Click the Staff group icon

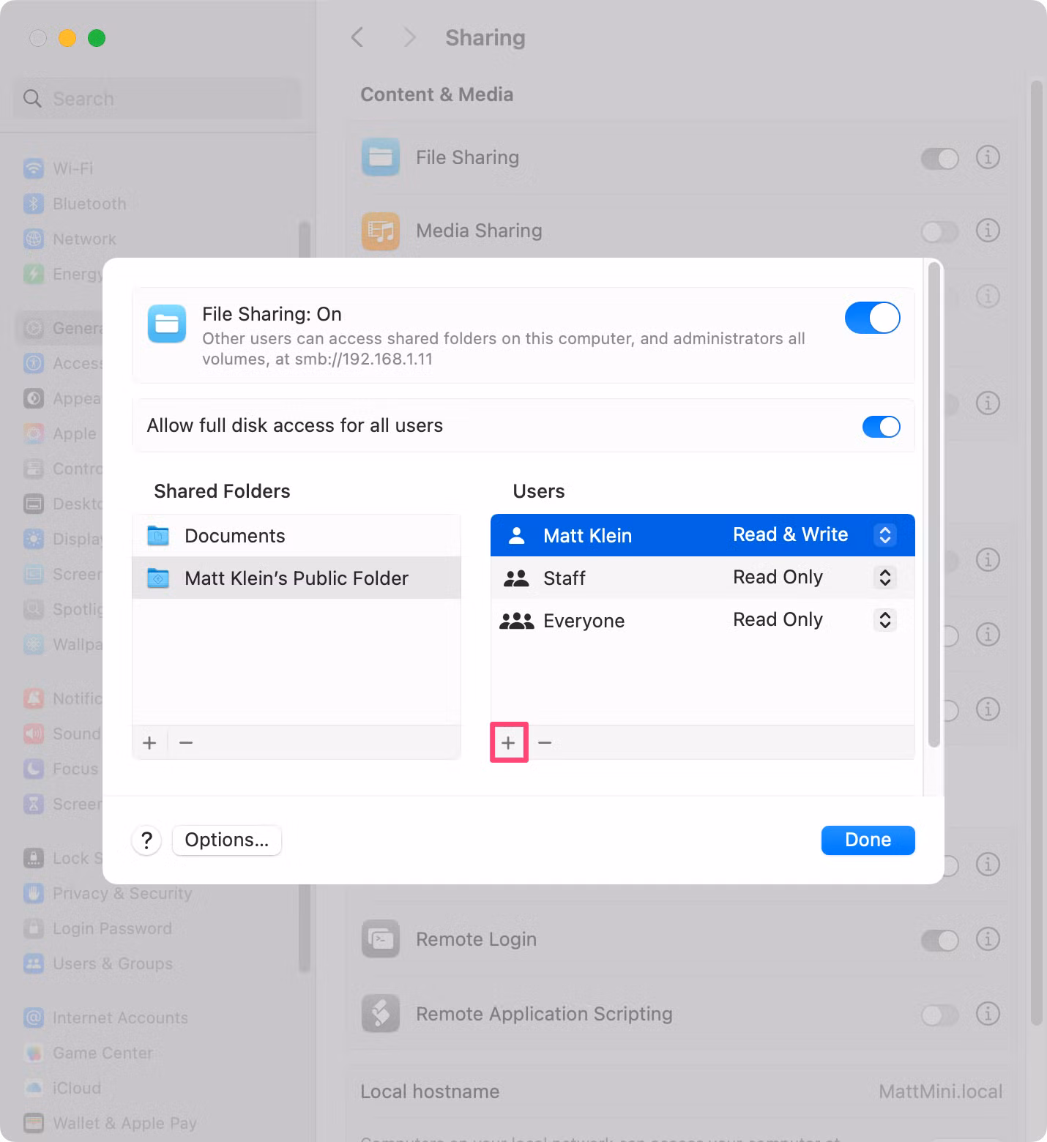[x=517, y=578]
